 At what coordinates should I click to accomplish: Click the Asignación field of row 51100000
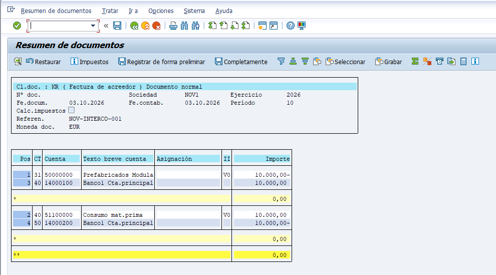pyautogui.click(x=188, y=215)
